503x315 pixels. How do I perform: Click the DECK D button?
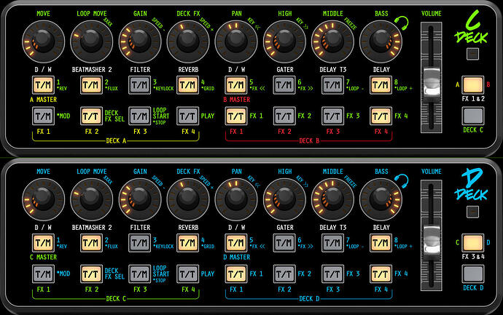pyautogui.click(x=472, y=274)
